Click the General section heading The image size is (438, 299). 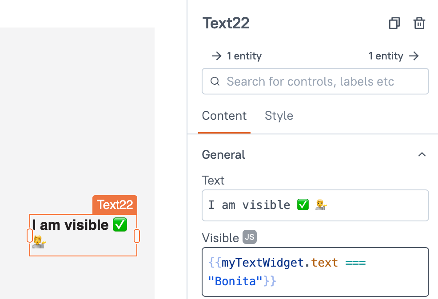223,155
